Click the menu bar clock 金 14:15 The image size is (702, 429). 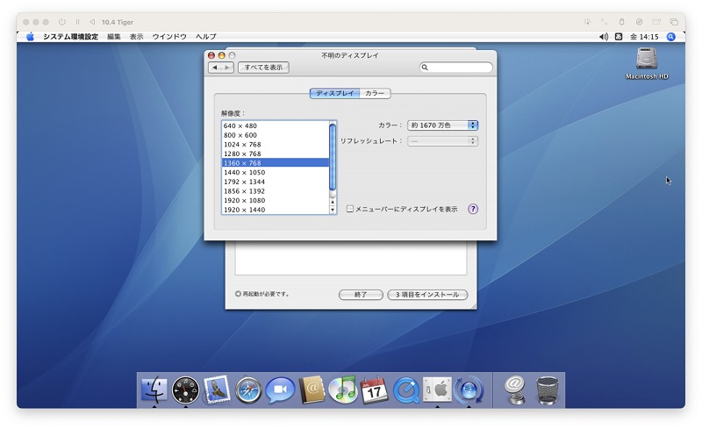[x=644, y=37]
